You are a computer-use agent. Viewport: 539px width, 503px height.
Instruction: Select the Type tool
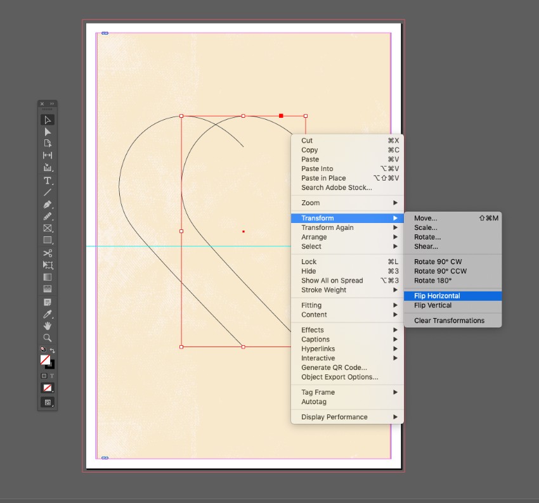[x=46, y=181]
